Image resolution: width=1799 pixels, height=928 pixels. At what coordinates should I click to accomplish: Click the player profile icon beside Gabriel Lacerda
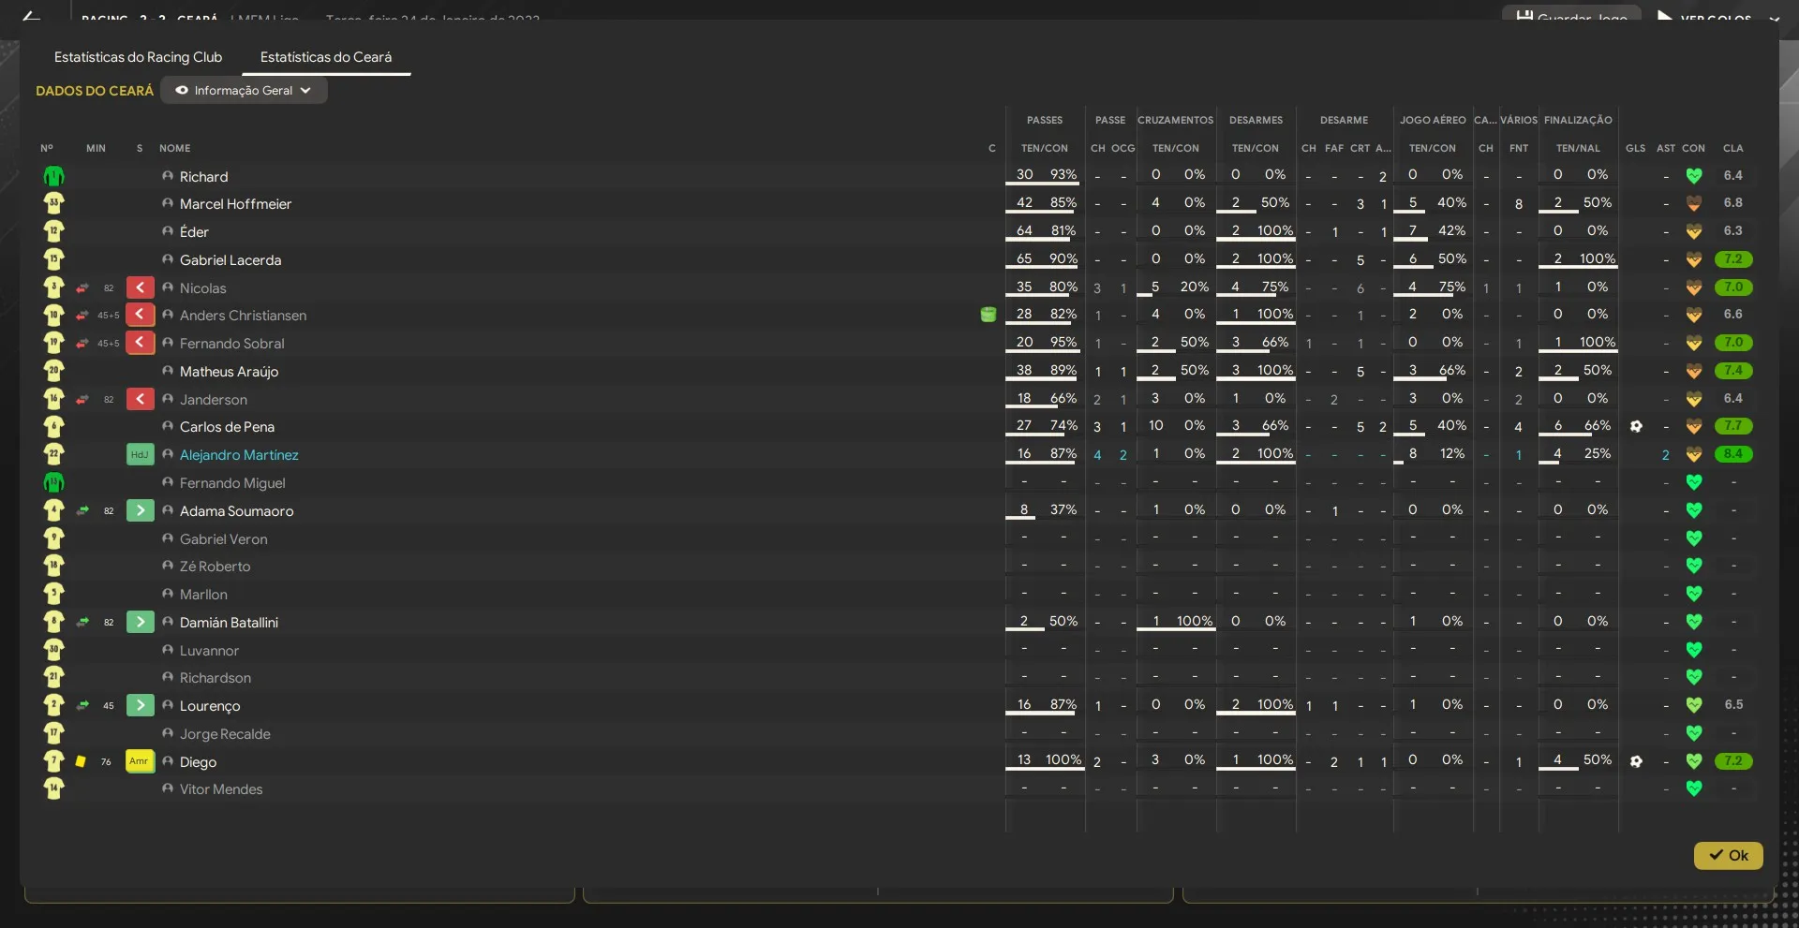click(168, 259)
